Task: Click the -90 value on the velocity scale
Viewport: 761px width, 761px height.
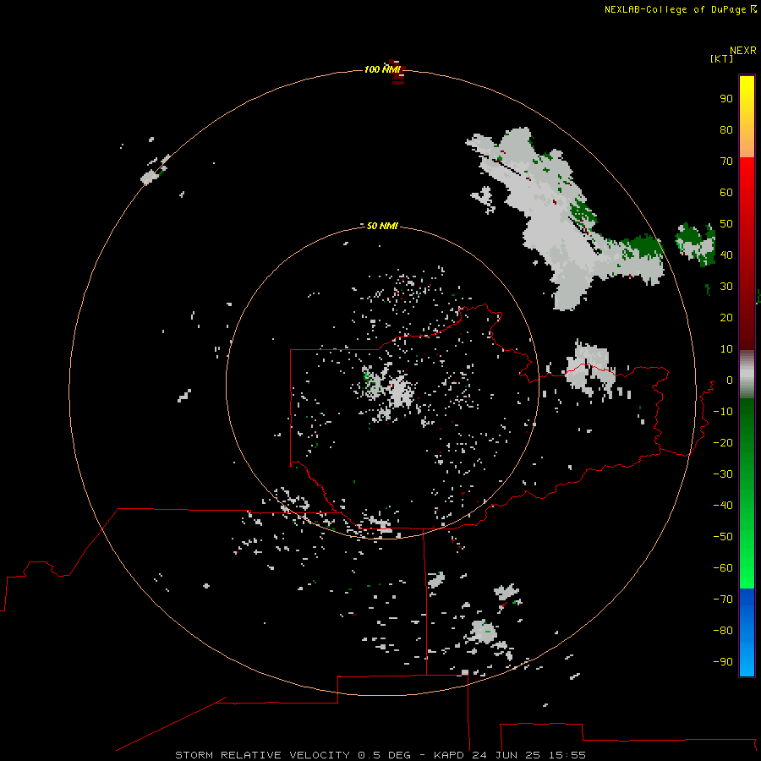Action: tap(723, 662)
